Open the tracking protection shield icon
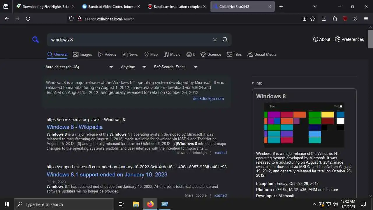Viewport: 373px width, 210px height. pyautogui.click(x=71, y=19)
